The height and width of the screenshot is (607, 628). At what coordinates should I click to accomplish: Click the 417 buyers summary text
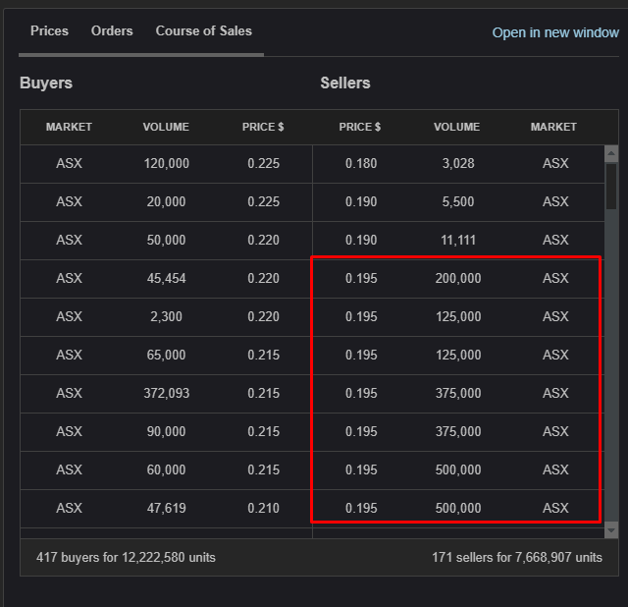[126, 557]
